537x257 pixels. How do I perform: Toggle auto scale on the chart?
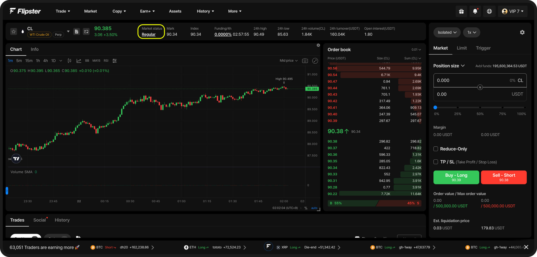[x=314, y=208]
